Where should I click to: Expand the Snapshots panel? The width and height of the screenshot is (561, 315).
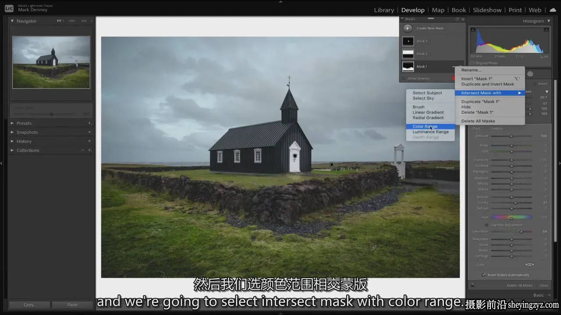pos(12,132)
